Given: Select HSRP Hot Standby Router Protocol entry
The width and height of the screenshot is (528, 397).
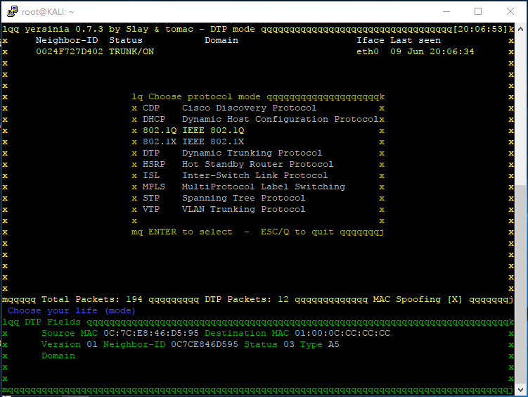Looking at the screenshot, I should (238, 165).
